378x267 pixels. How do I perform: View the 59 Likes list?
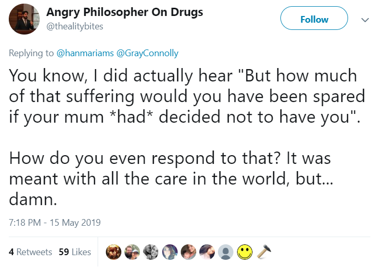pos(74,252)
